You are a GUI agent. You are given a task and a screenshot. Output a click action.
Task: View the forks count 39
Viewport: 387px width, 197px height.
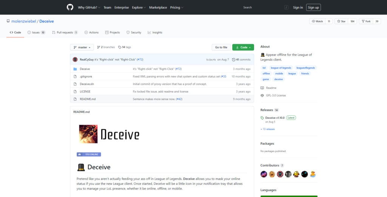pyautogui.click(x=377, y=21)
